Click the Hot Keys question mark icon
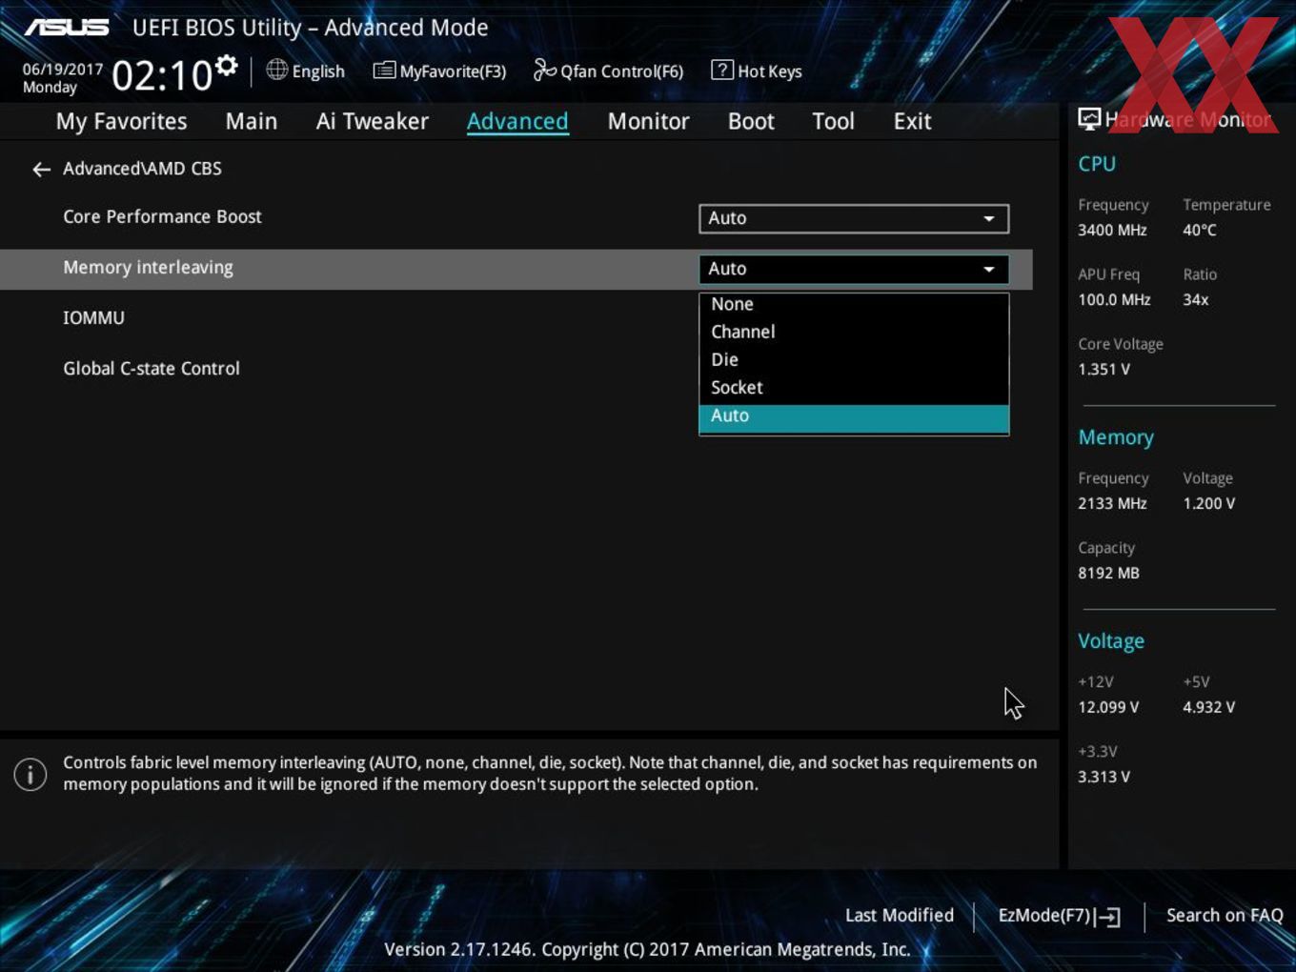The width and height of the screenshot is (1296, 972). pyautogui.click(x=722, y=70)
